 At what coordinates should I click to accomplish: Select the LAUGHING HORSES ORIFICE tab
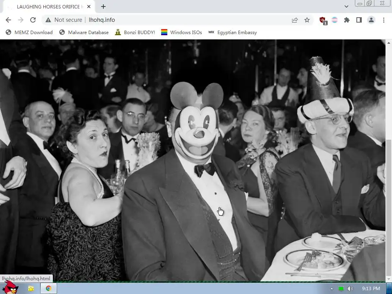(48, 7)
